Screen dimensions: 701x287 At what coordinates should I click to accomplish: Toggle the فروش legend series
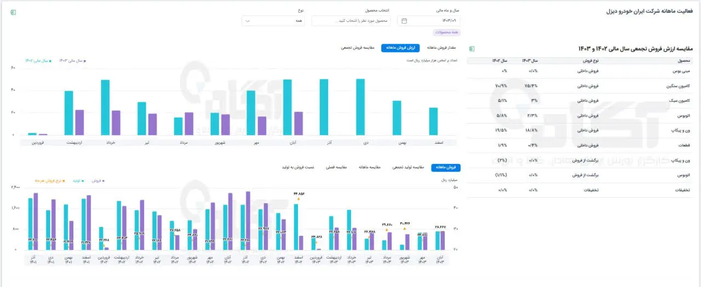99,180
